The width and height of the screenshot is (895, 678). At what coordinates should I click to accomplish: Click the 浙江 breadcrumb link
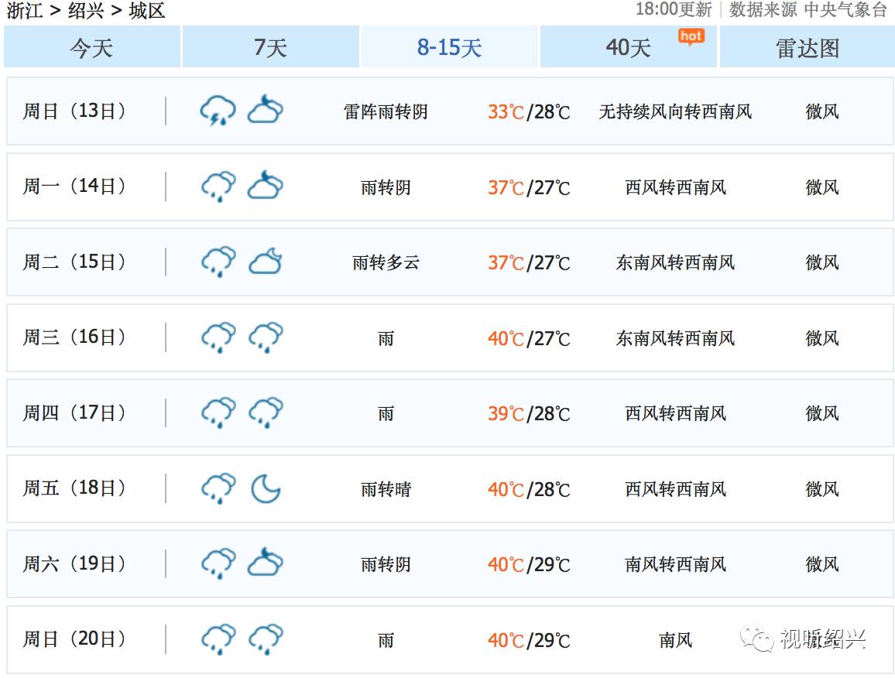coord(24,10)
